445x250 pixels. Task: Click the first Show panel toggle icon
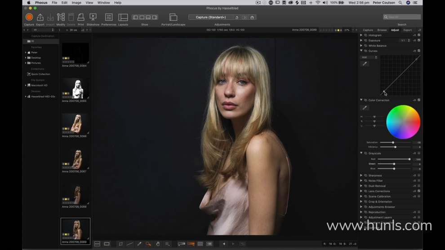pyautogui.click(x=135, y=18)
